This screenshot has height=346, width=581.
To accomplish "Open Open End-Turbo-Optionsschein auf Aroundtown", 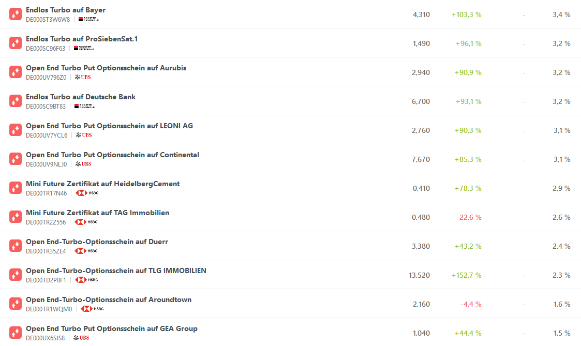I will (x=109, y=299).
